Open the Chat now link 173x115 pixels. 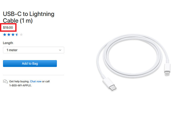click(x=36, y=81)
